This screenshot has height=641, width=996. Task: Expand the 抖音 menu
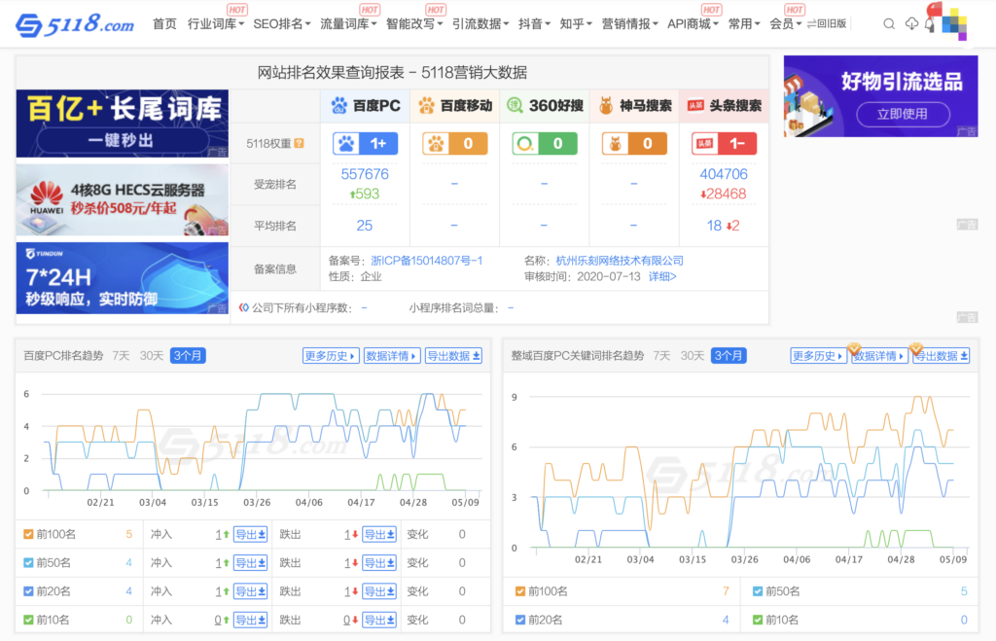[534, 24]
